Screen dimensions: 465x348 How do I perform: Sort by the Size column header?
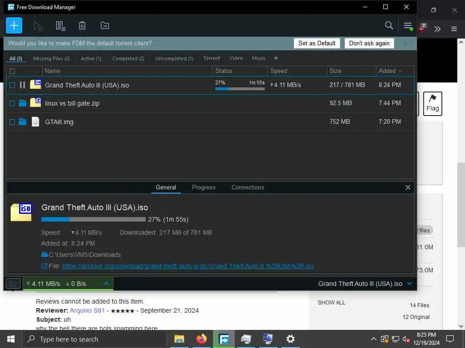pos(351,71)
